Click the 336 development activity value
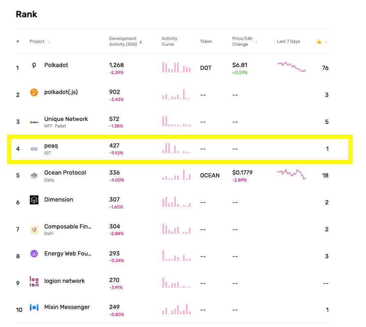366x327 pixels. (x=115, y=172)
